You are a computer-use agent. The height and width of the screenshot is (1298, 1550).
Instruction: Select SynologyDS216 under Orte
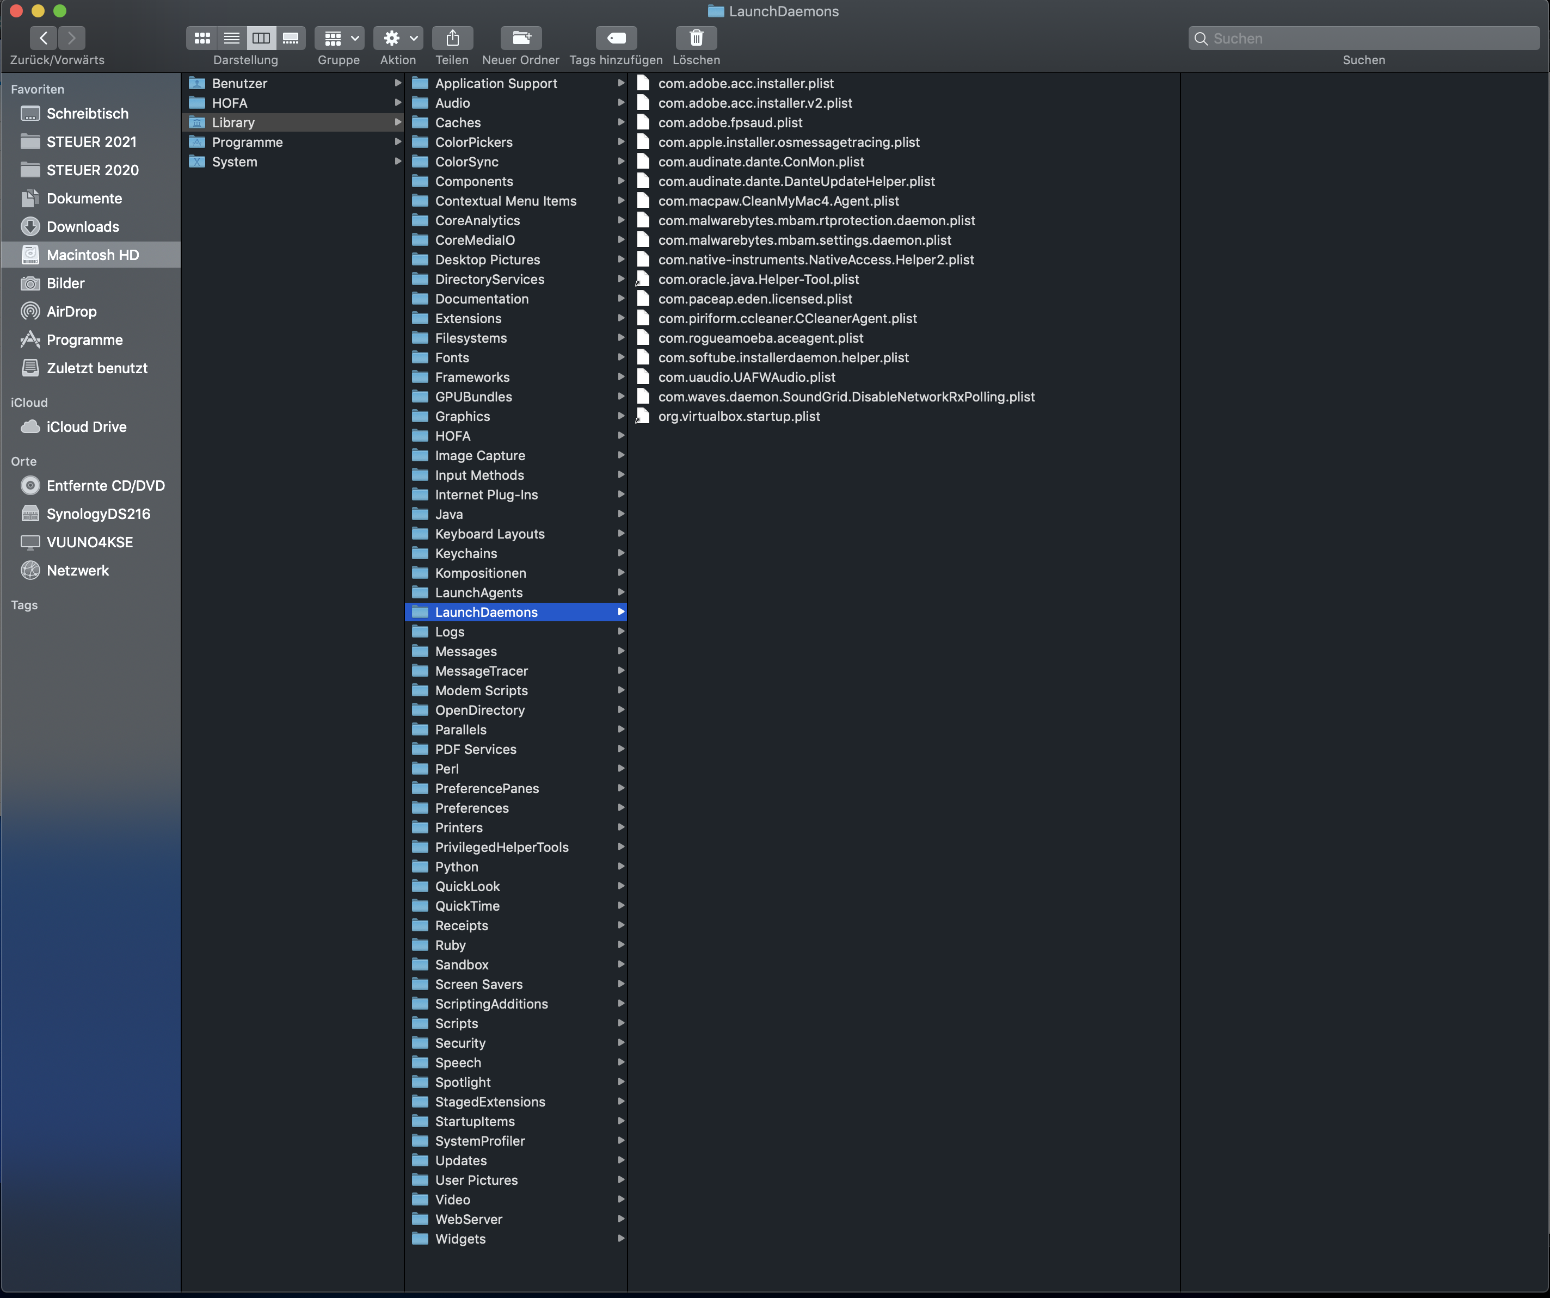point(98,514)
